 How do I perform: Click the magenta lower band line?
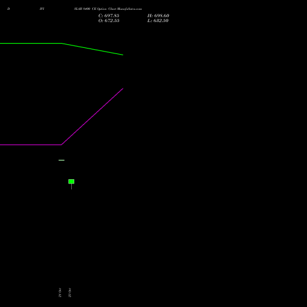coord(61,144)
